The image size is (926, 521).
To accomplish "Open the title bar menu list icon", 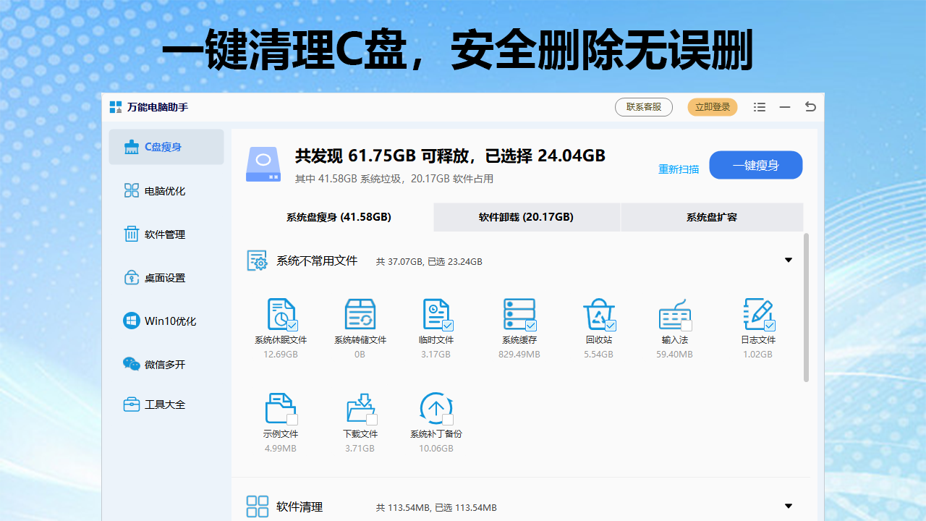I will (x=760, y=107).
